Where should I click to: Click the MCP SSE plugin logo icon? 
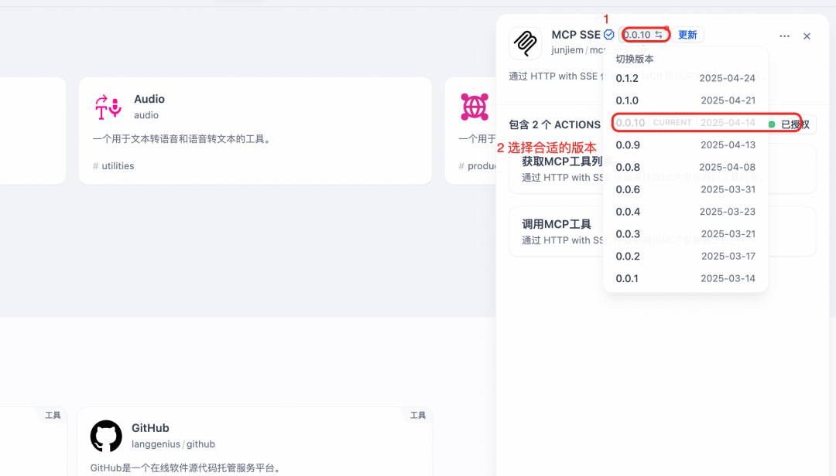526,44
